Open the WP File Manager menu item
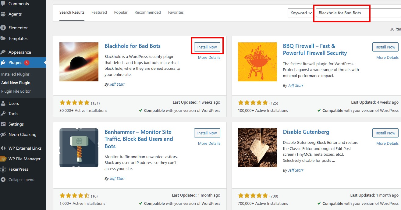The image size is (401, 210). pos(23,159)
